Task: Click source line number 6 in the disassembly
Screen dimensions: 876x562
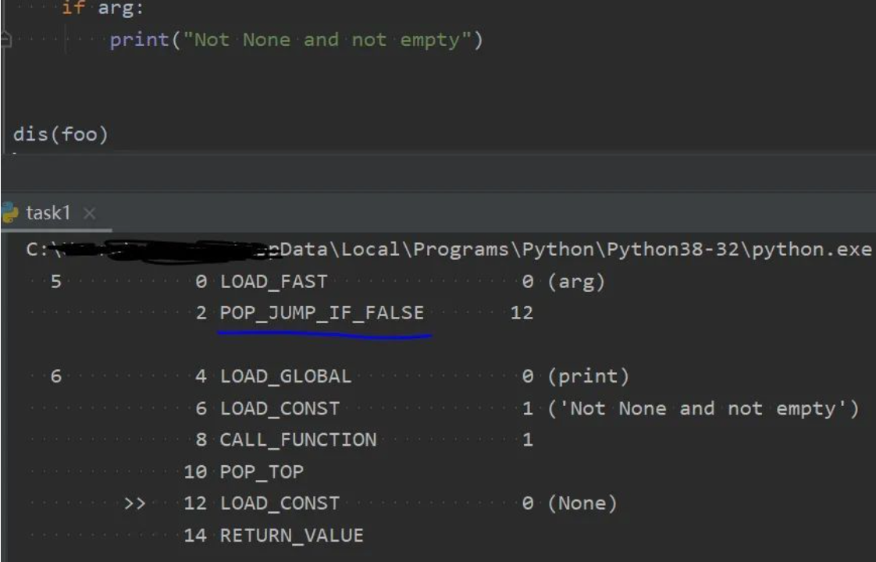Action: pyautogui.click(x=56, y=377)
